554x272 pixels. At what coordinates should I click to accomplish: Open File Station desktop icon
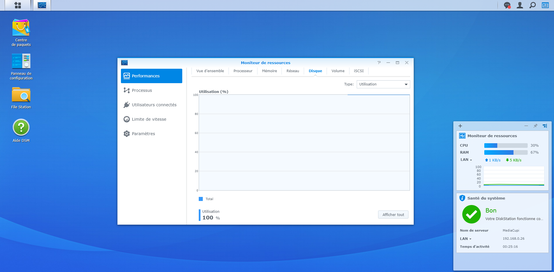(21, 98)
